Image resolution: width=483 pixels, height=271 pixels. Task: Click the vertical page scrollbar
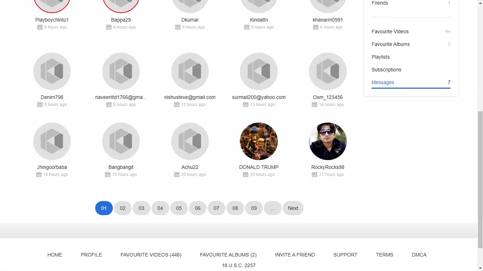[x=480, y=177]
